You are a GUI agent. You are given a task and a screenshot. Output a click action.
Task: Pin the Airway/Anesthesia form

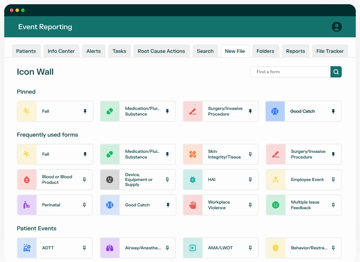tap(167, 248)
